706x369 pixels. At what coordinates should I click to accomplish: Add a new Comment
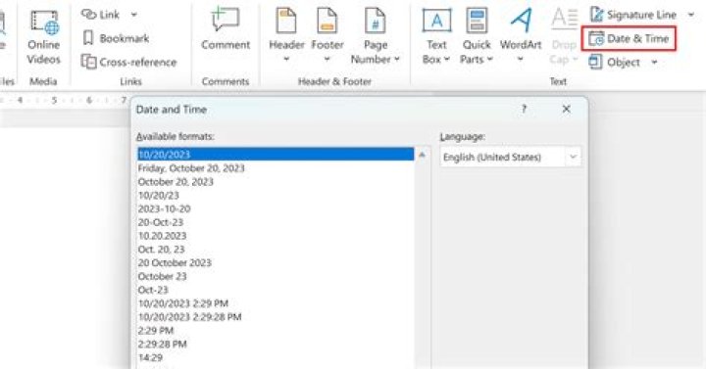click(x=226, y=28)
